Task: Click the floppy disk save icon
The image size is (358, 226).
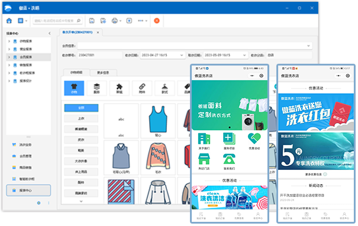Action: pyautogui.click(x=92, y=21)
